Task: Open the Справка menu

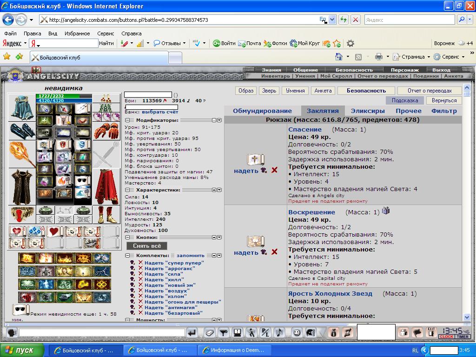Action: coord(131,33)
